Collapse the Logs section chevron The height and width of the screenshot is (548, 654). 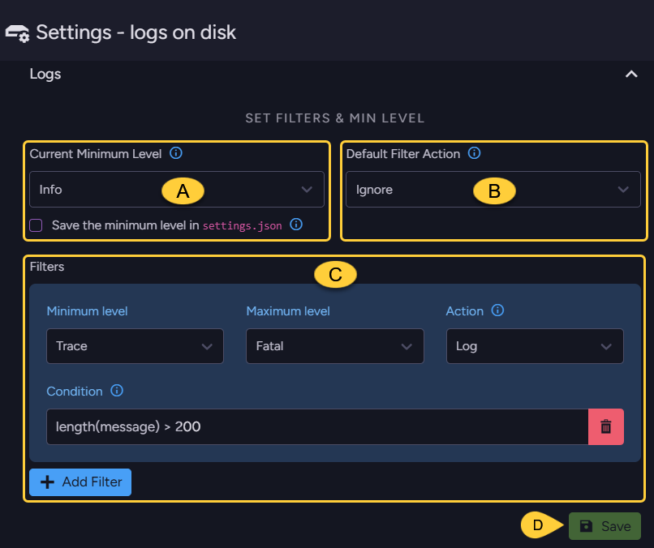click(x=631, y=75)
